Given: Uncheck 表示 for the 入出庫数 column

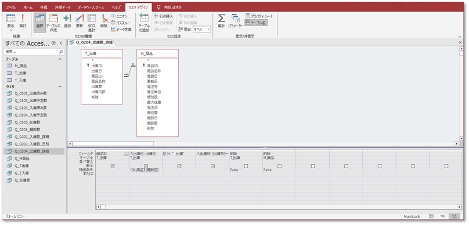Looking at the screenshot, I should (x=212, y=166).
